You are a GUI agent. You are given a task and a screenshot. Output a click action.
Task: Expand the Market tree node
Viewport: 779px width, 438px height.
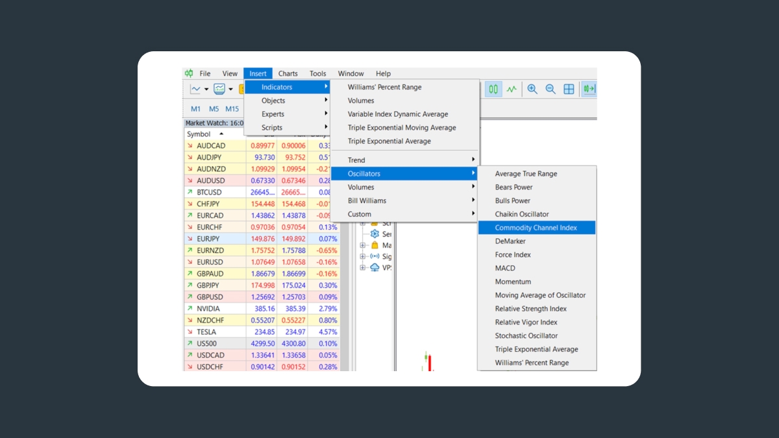click(x=363, y=245)
